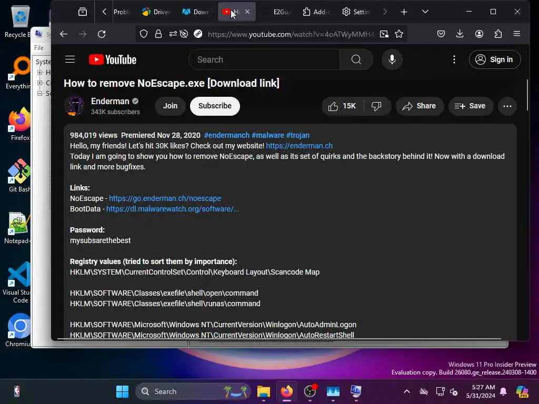Switch to the E2Gu tab
This screenshot has height=404, width=539.
coord(277,12)
